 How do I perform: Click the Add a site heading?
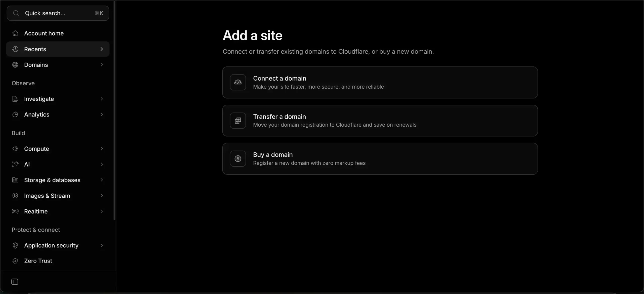pos(253,35)
